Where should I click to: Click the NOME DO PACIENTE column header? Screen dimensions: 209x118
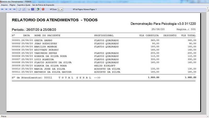(47, 35)
